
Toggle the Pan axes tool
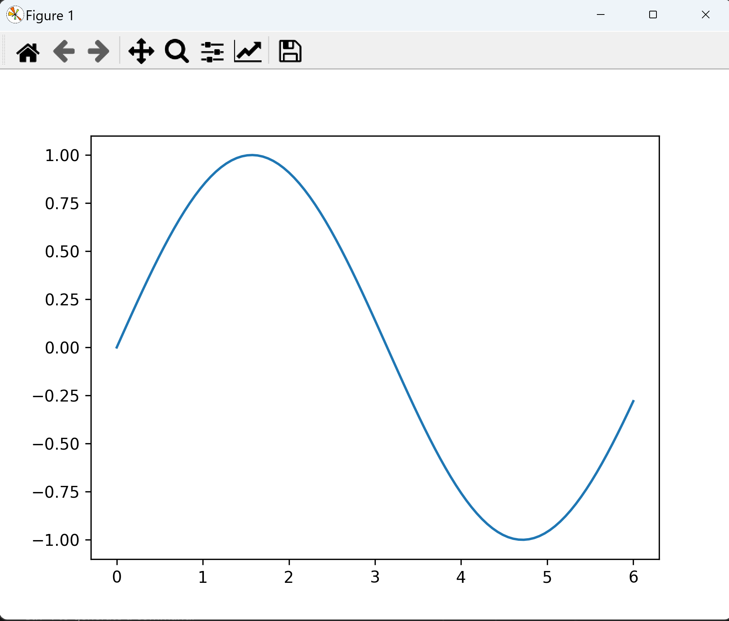[x=141, y=52]
